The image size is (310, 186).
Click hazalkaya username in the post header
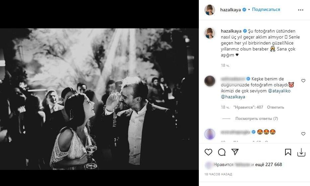coord(230,10)
